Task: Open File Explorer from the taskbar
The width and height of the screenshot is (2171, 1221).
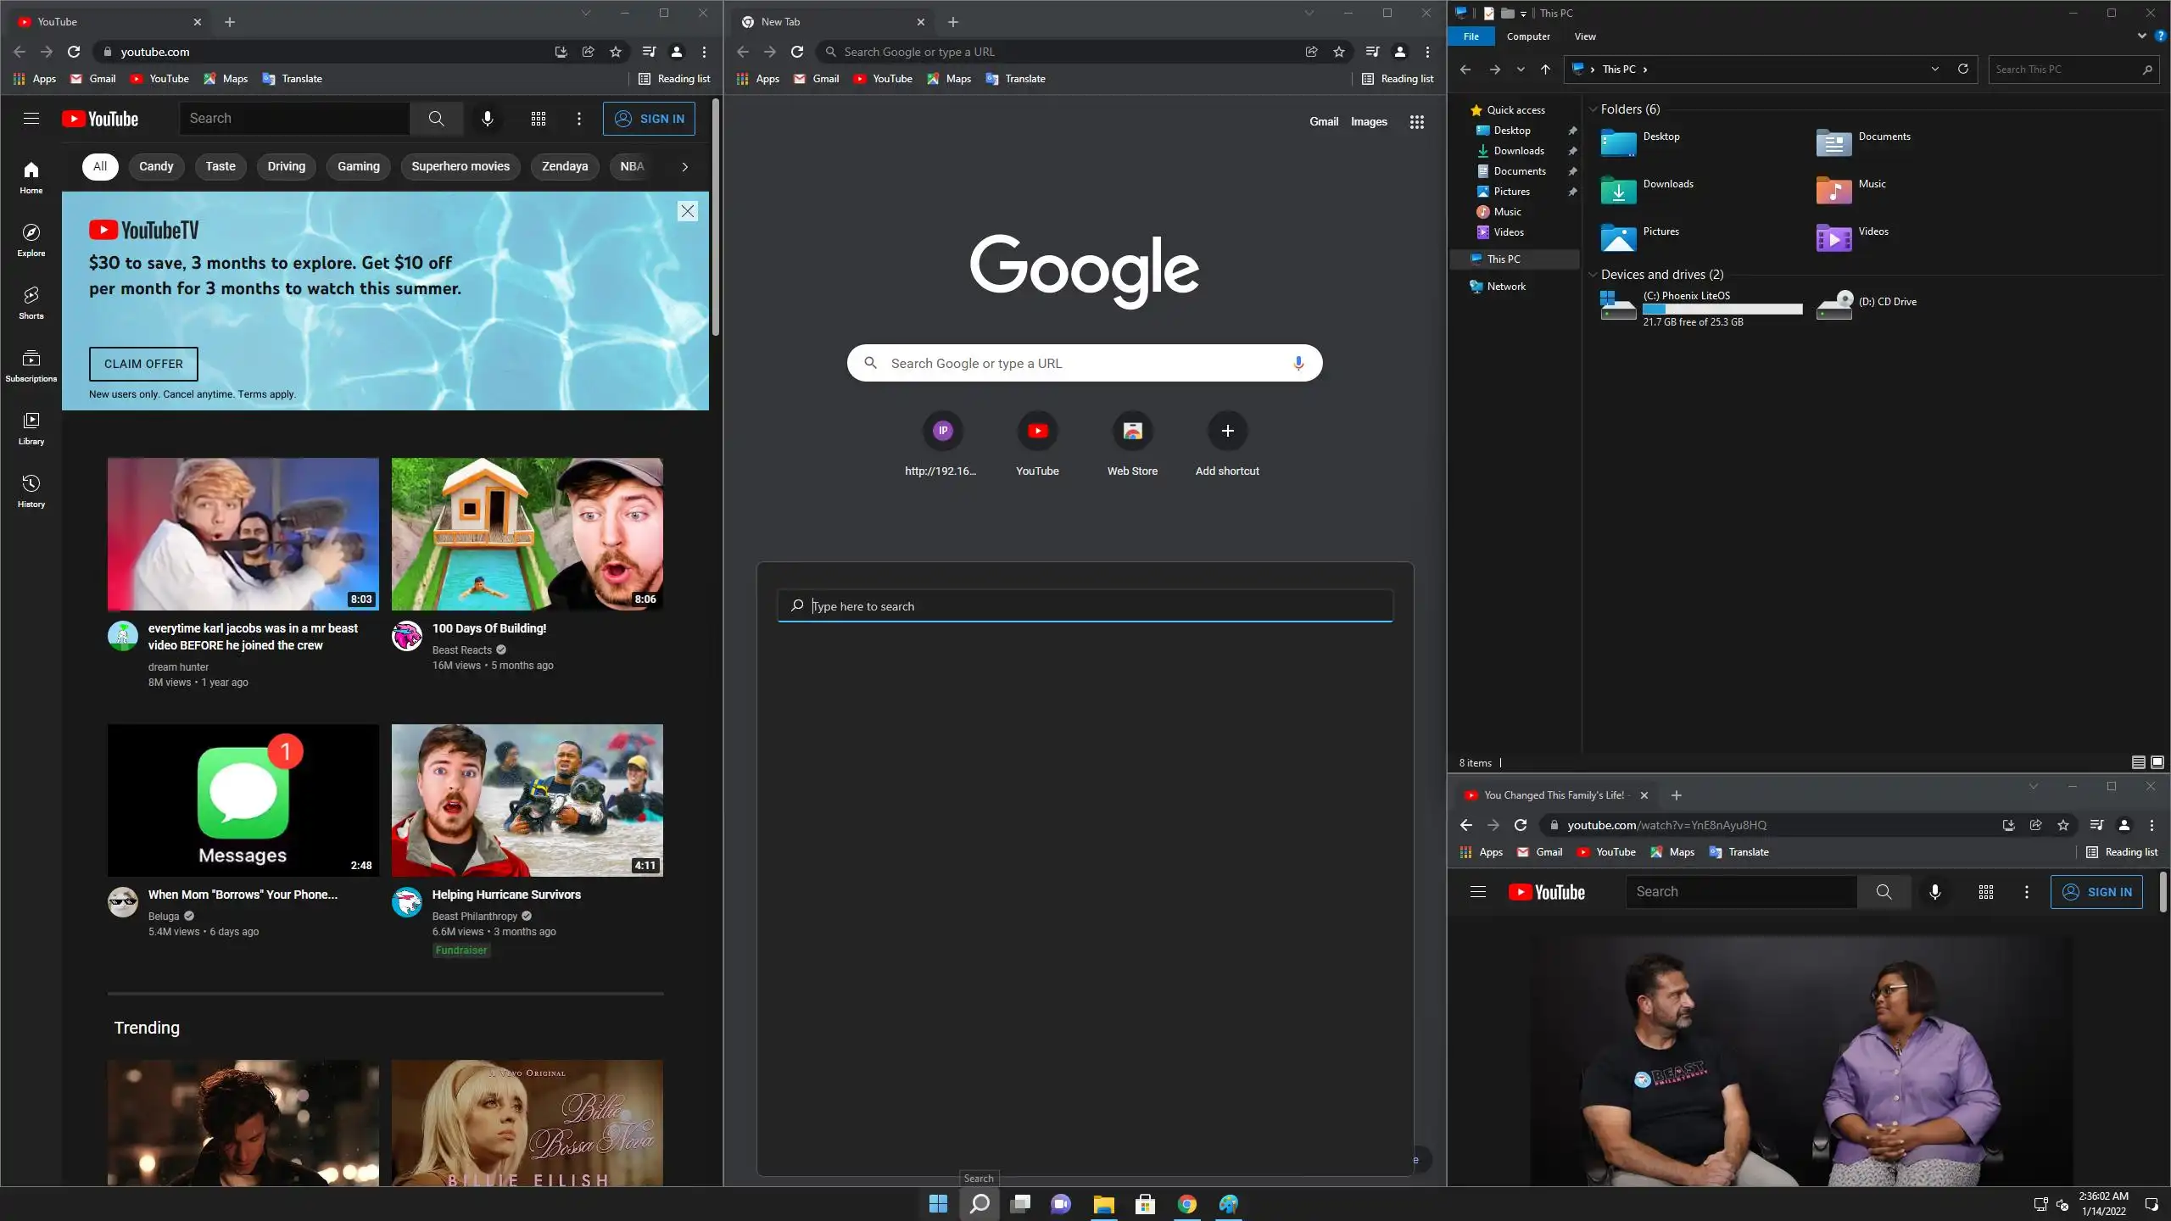Action: coord(1103,1204)
